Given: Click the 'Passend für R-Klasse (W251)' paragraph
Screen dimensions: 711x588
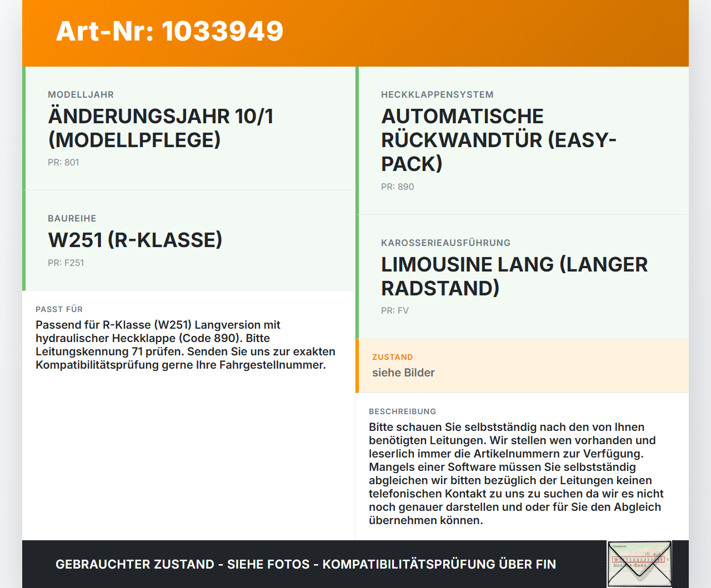Looking at the screenshot, I should click(x=186, y=345).
